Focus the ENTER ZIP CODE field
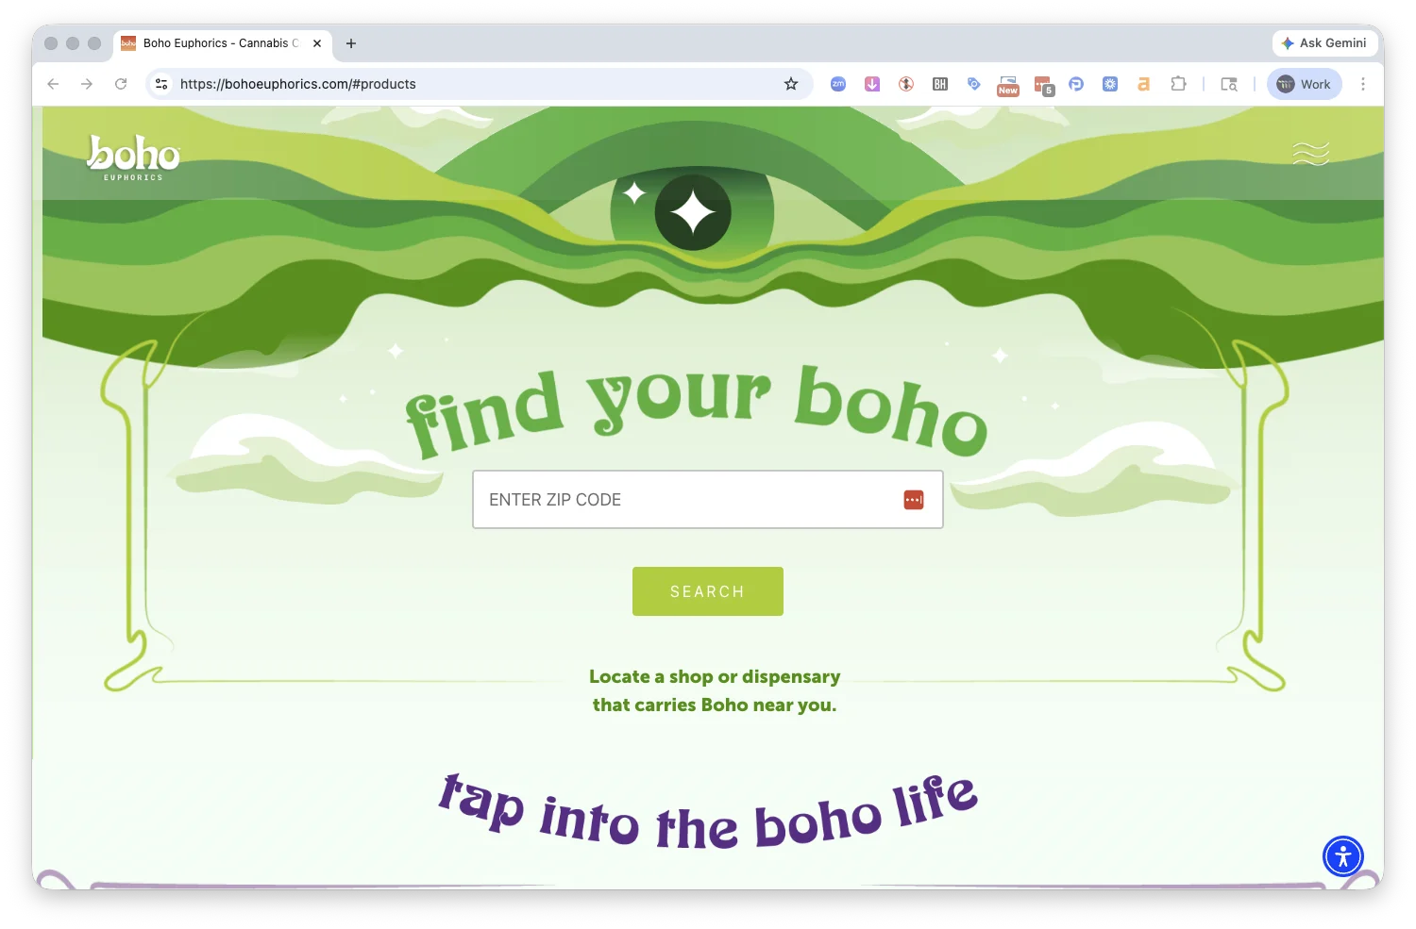 tap(708, 500)
